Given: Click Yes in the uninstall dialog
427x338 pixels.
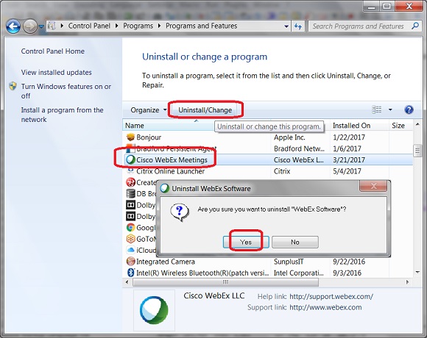Looking at the screenshot, I should pos(246,242).
